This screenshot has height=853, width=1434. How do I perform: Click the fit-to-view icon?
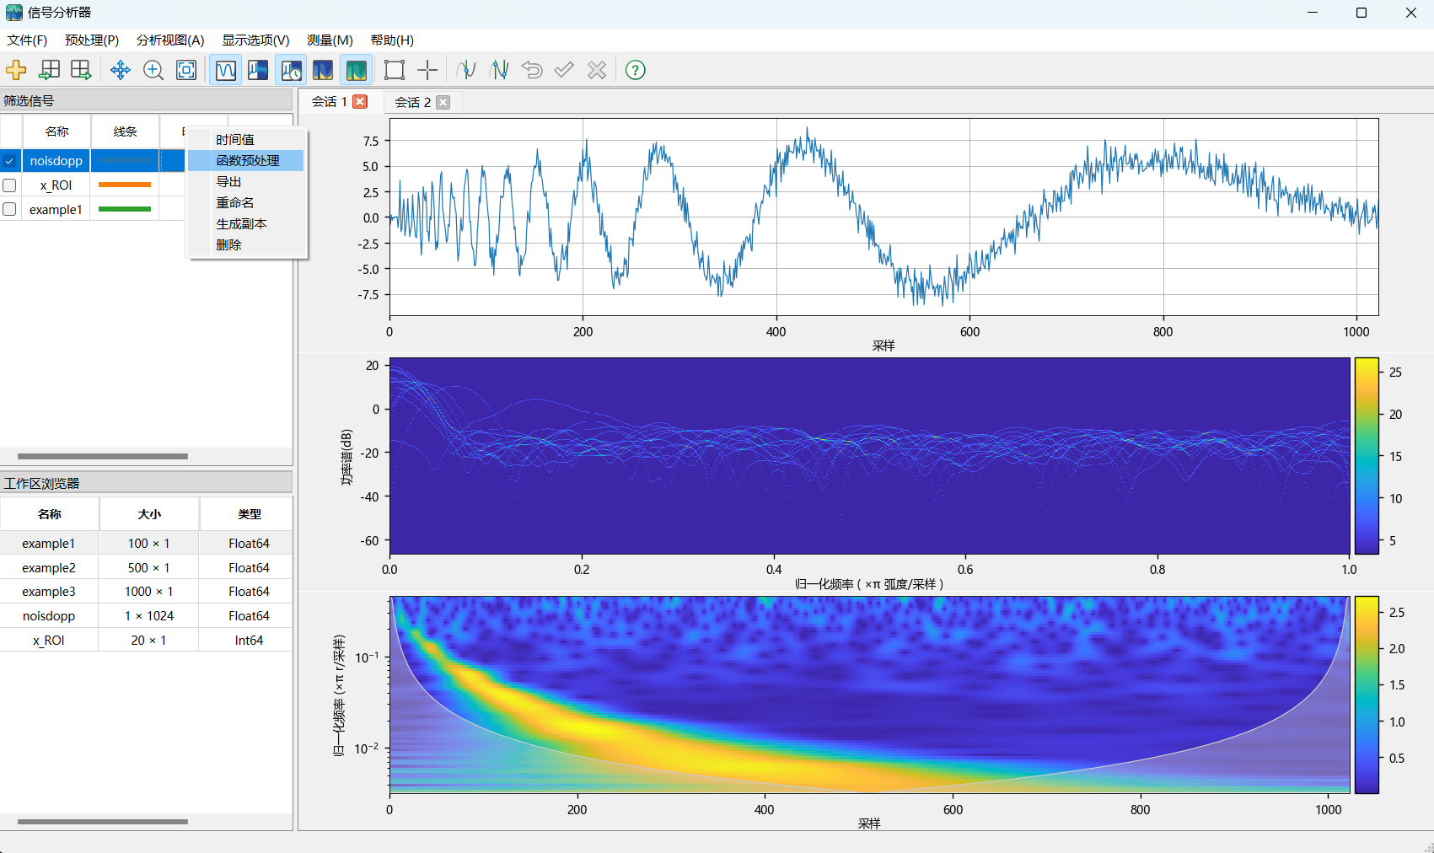[186, 70]
